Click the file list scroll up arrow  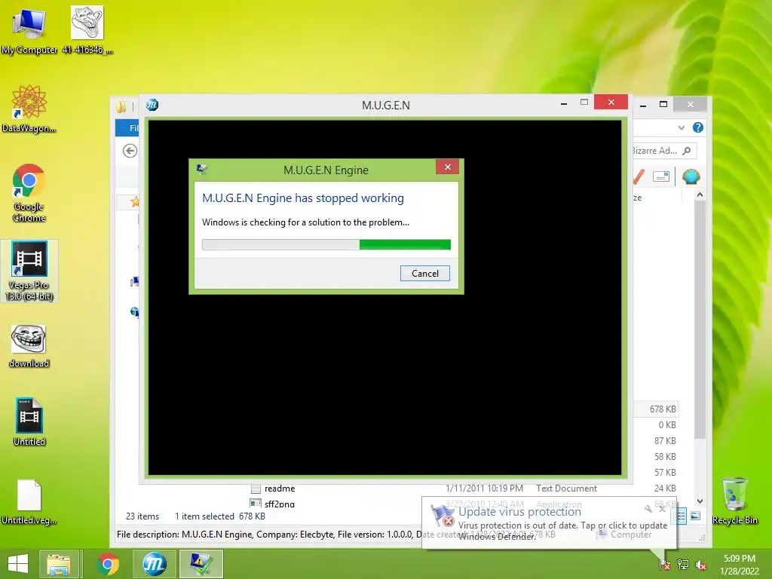(700, 195)
